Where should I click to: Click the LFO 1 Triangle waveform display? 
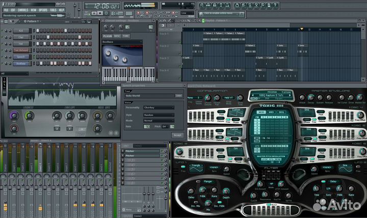point(196,168)
